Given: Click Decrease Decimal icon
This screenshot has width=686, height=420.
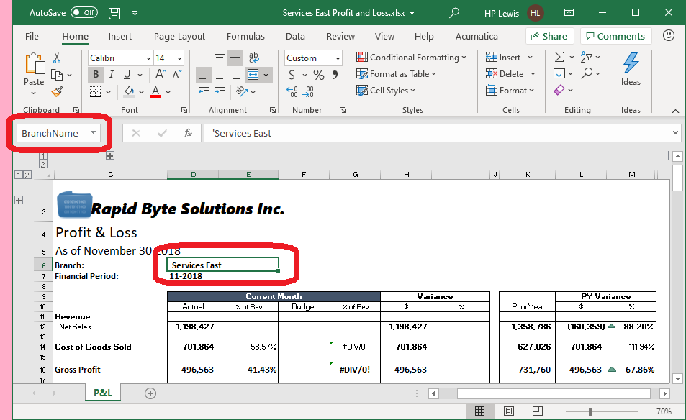Looking at the screenshot, I should (308, 92).
